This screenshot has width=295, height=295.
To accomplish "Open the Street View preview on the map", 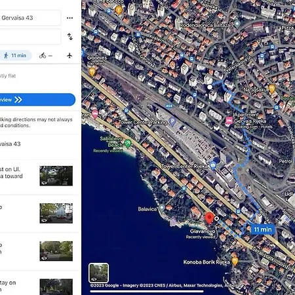I will [98, 273].
